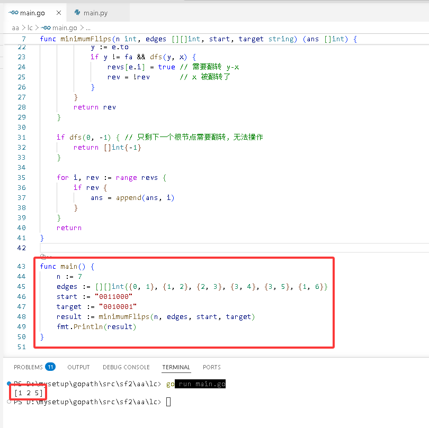Screen dimensions: 429x428
Task: Click the problems count badge 11
Action: coord(50,367)
